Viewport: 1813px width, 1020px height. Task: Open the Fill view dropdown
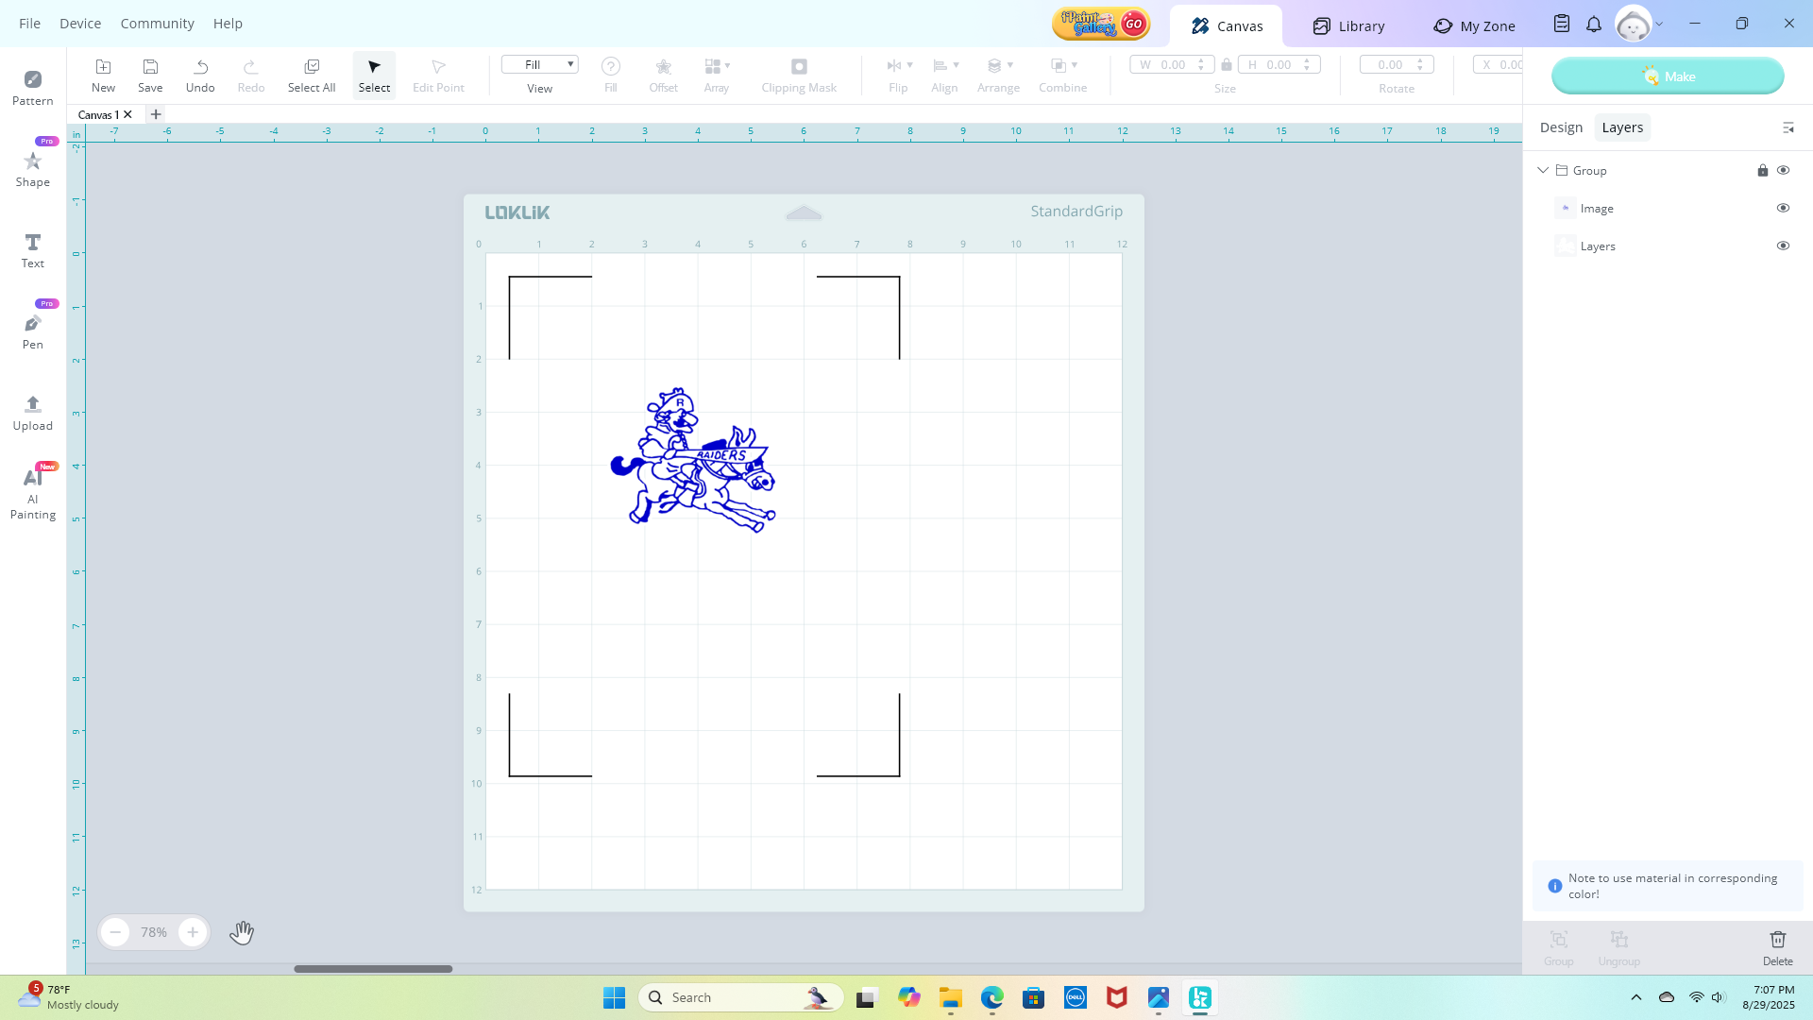pos(540,64)
